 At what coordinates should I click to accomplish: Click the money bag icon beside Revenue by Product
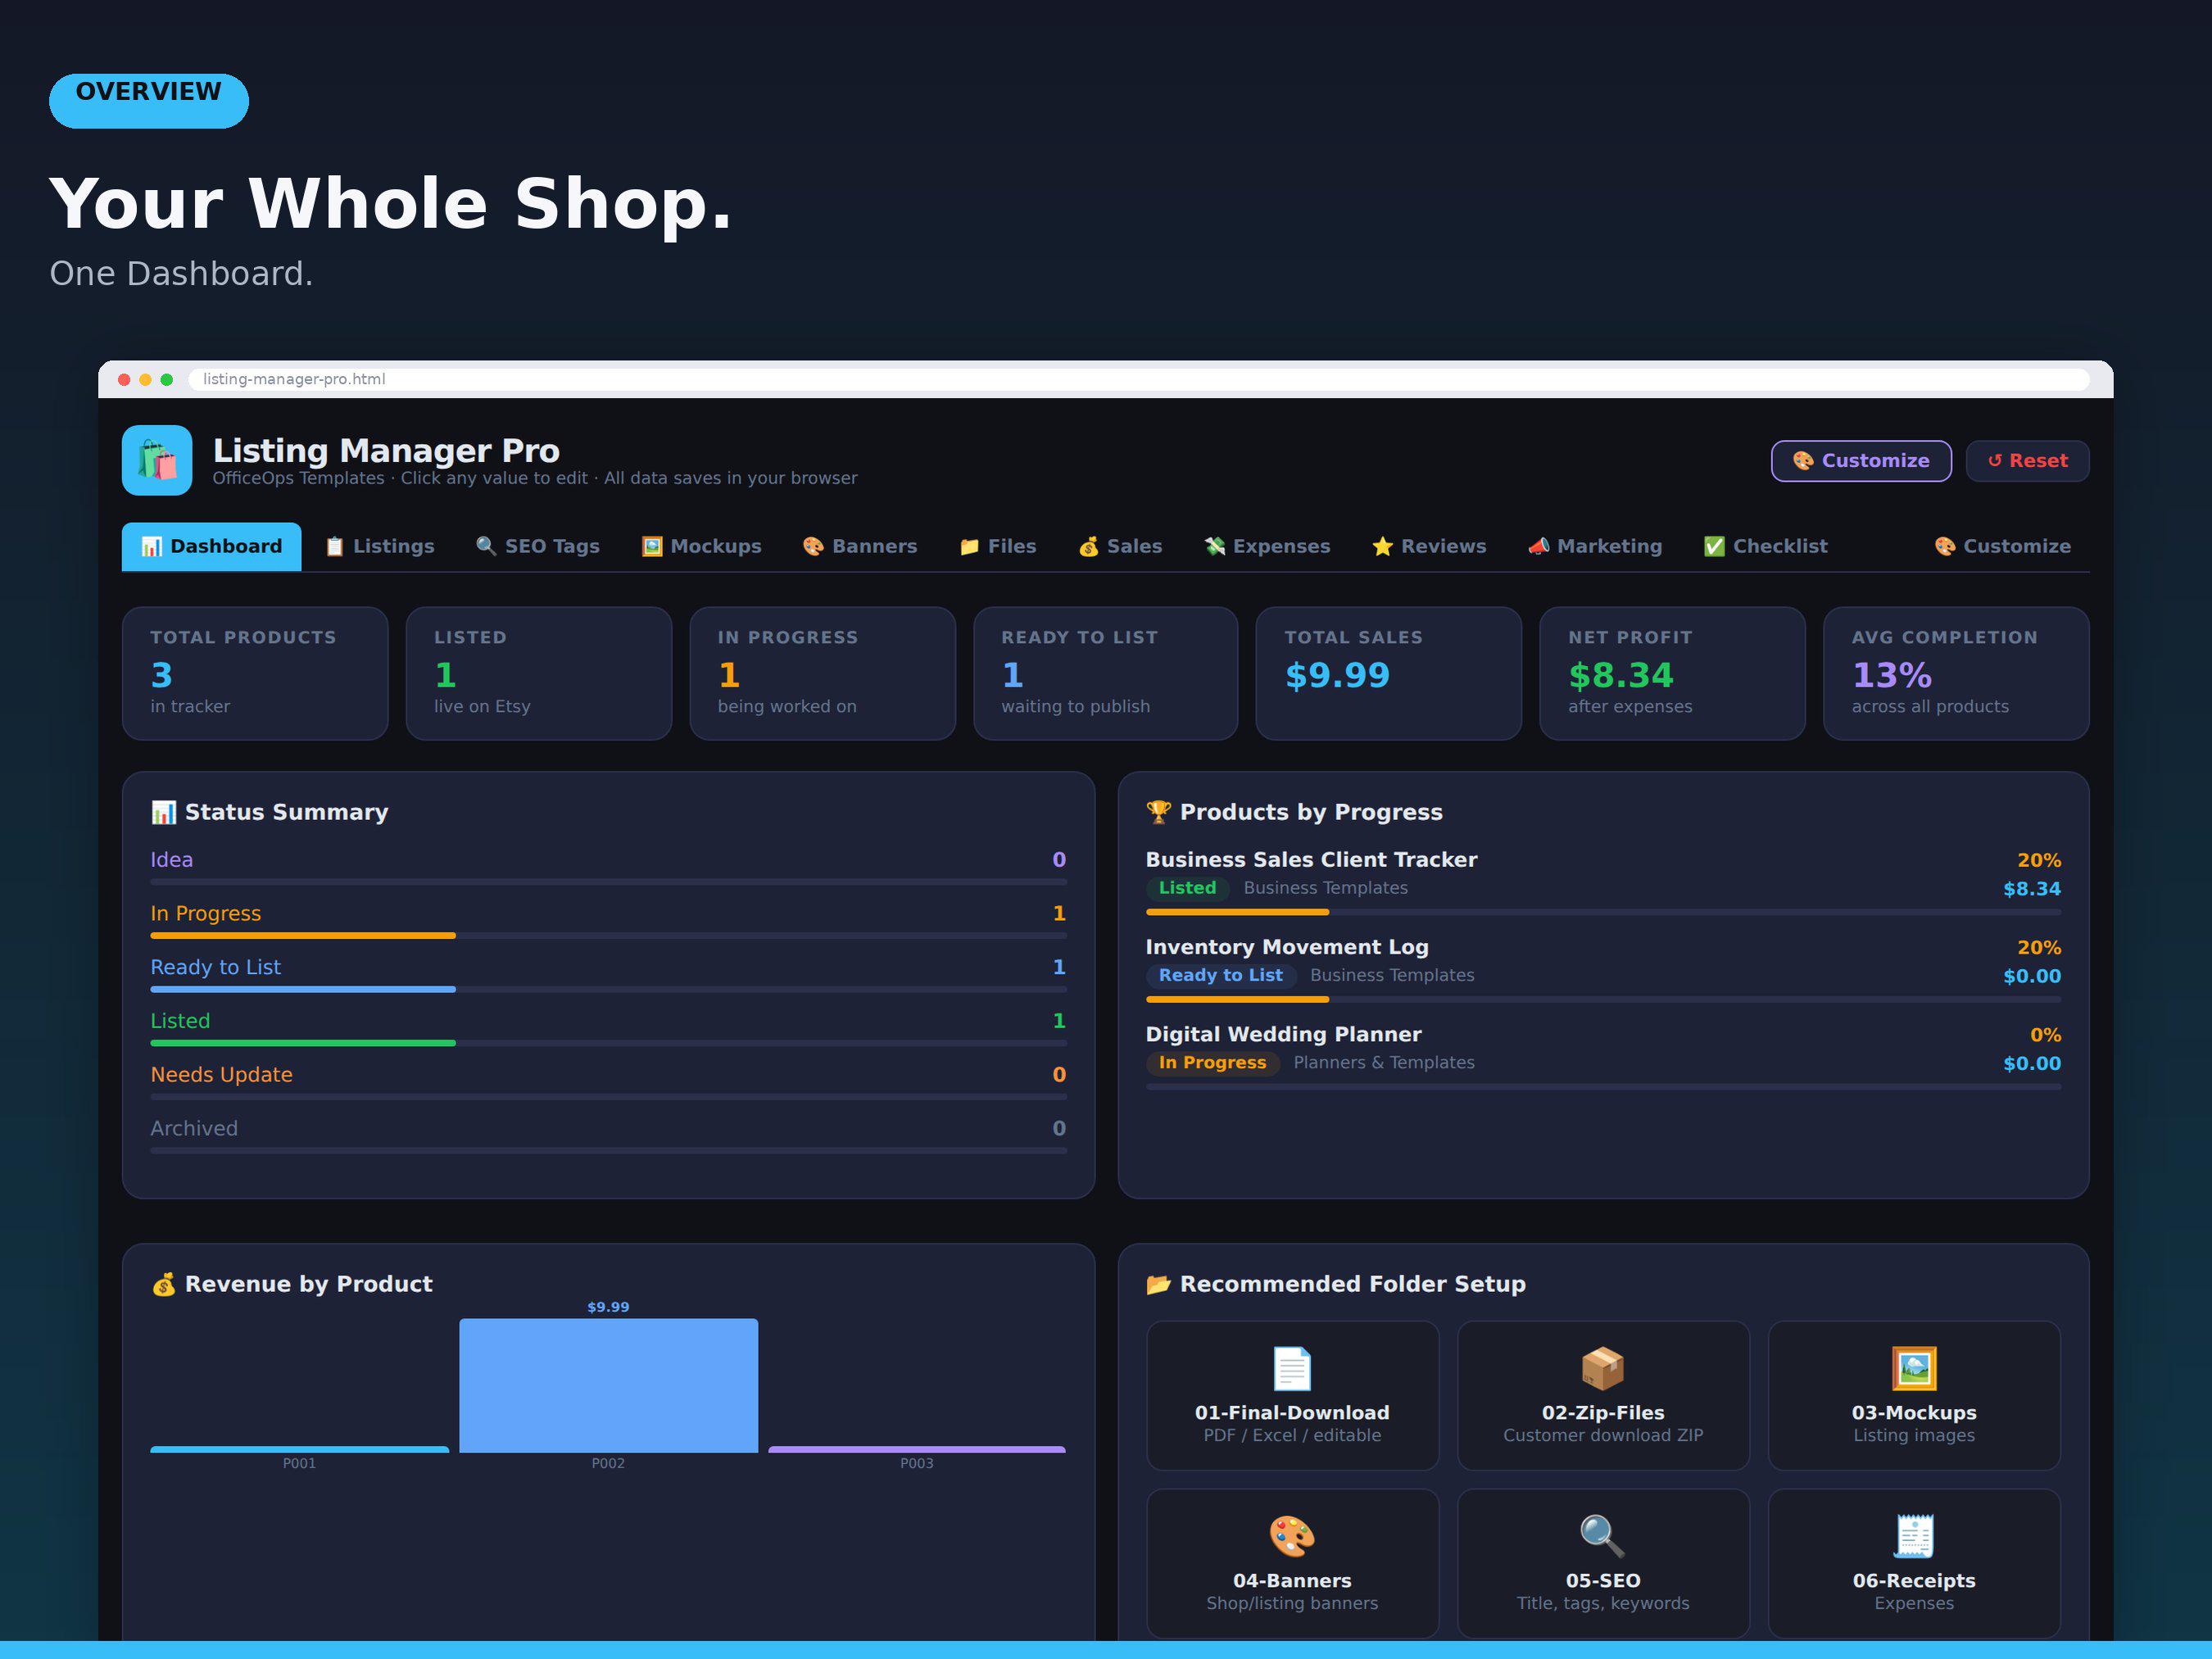(163, 1284)
